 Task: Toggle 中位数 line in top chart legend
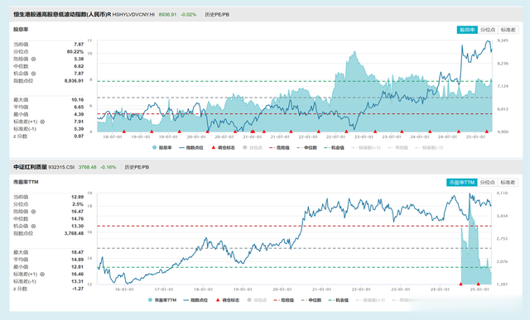tap(307, 147)
